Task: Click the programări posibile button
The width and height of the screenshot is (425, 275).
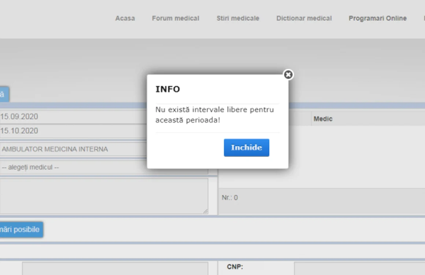Action: click(21, 230)
